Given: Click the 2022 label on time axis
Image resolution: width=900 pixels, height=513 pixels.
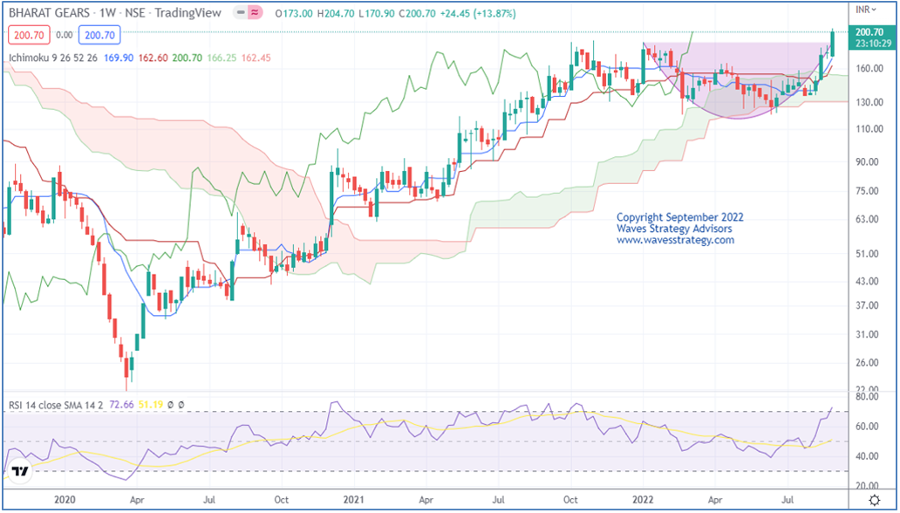Looking at the screenshot, I should (x=643, y=500).
